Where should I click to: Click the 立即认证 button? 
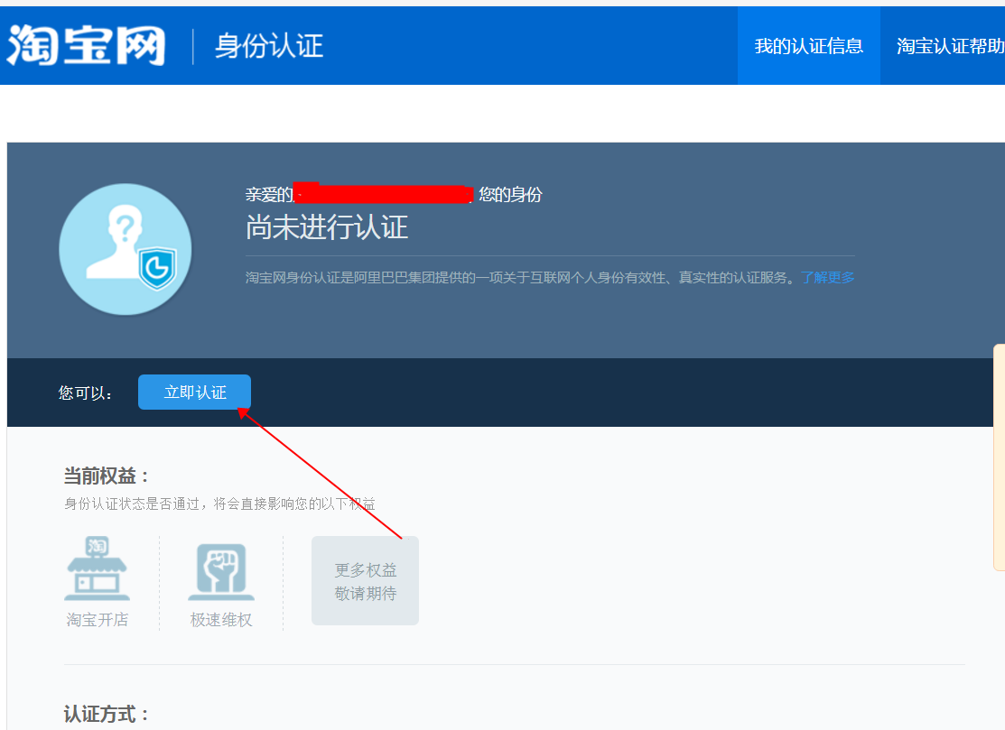click(194, 392)
